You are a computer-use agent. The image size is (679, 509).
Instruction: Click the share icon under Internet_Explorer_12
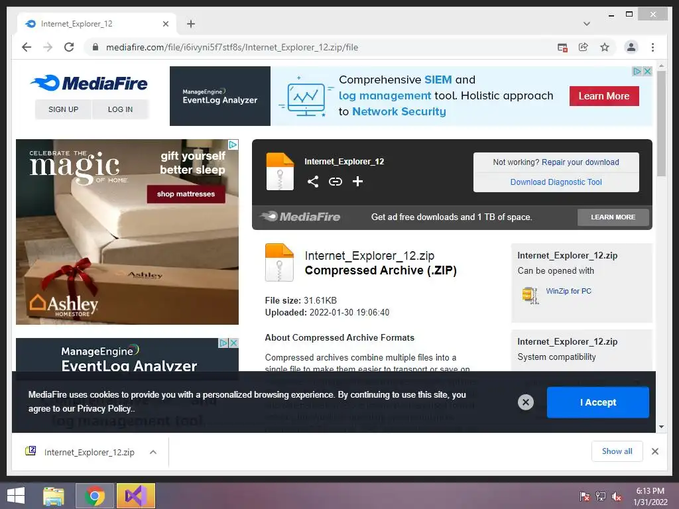pyautogui.click(x=313, y=182)
